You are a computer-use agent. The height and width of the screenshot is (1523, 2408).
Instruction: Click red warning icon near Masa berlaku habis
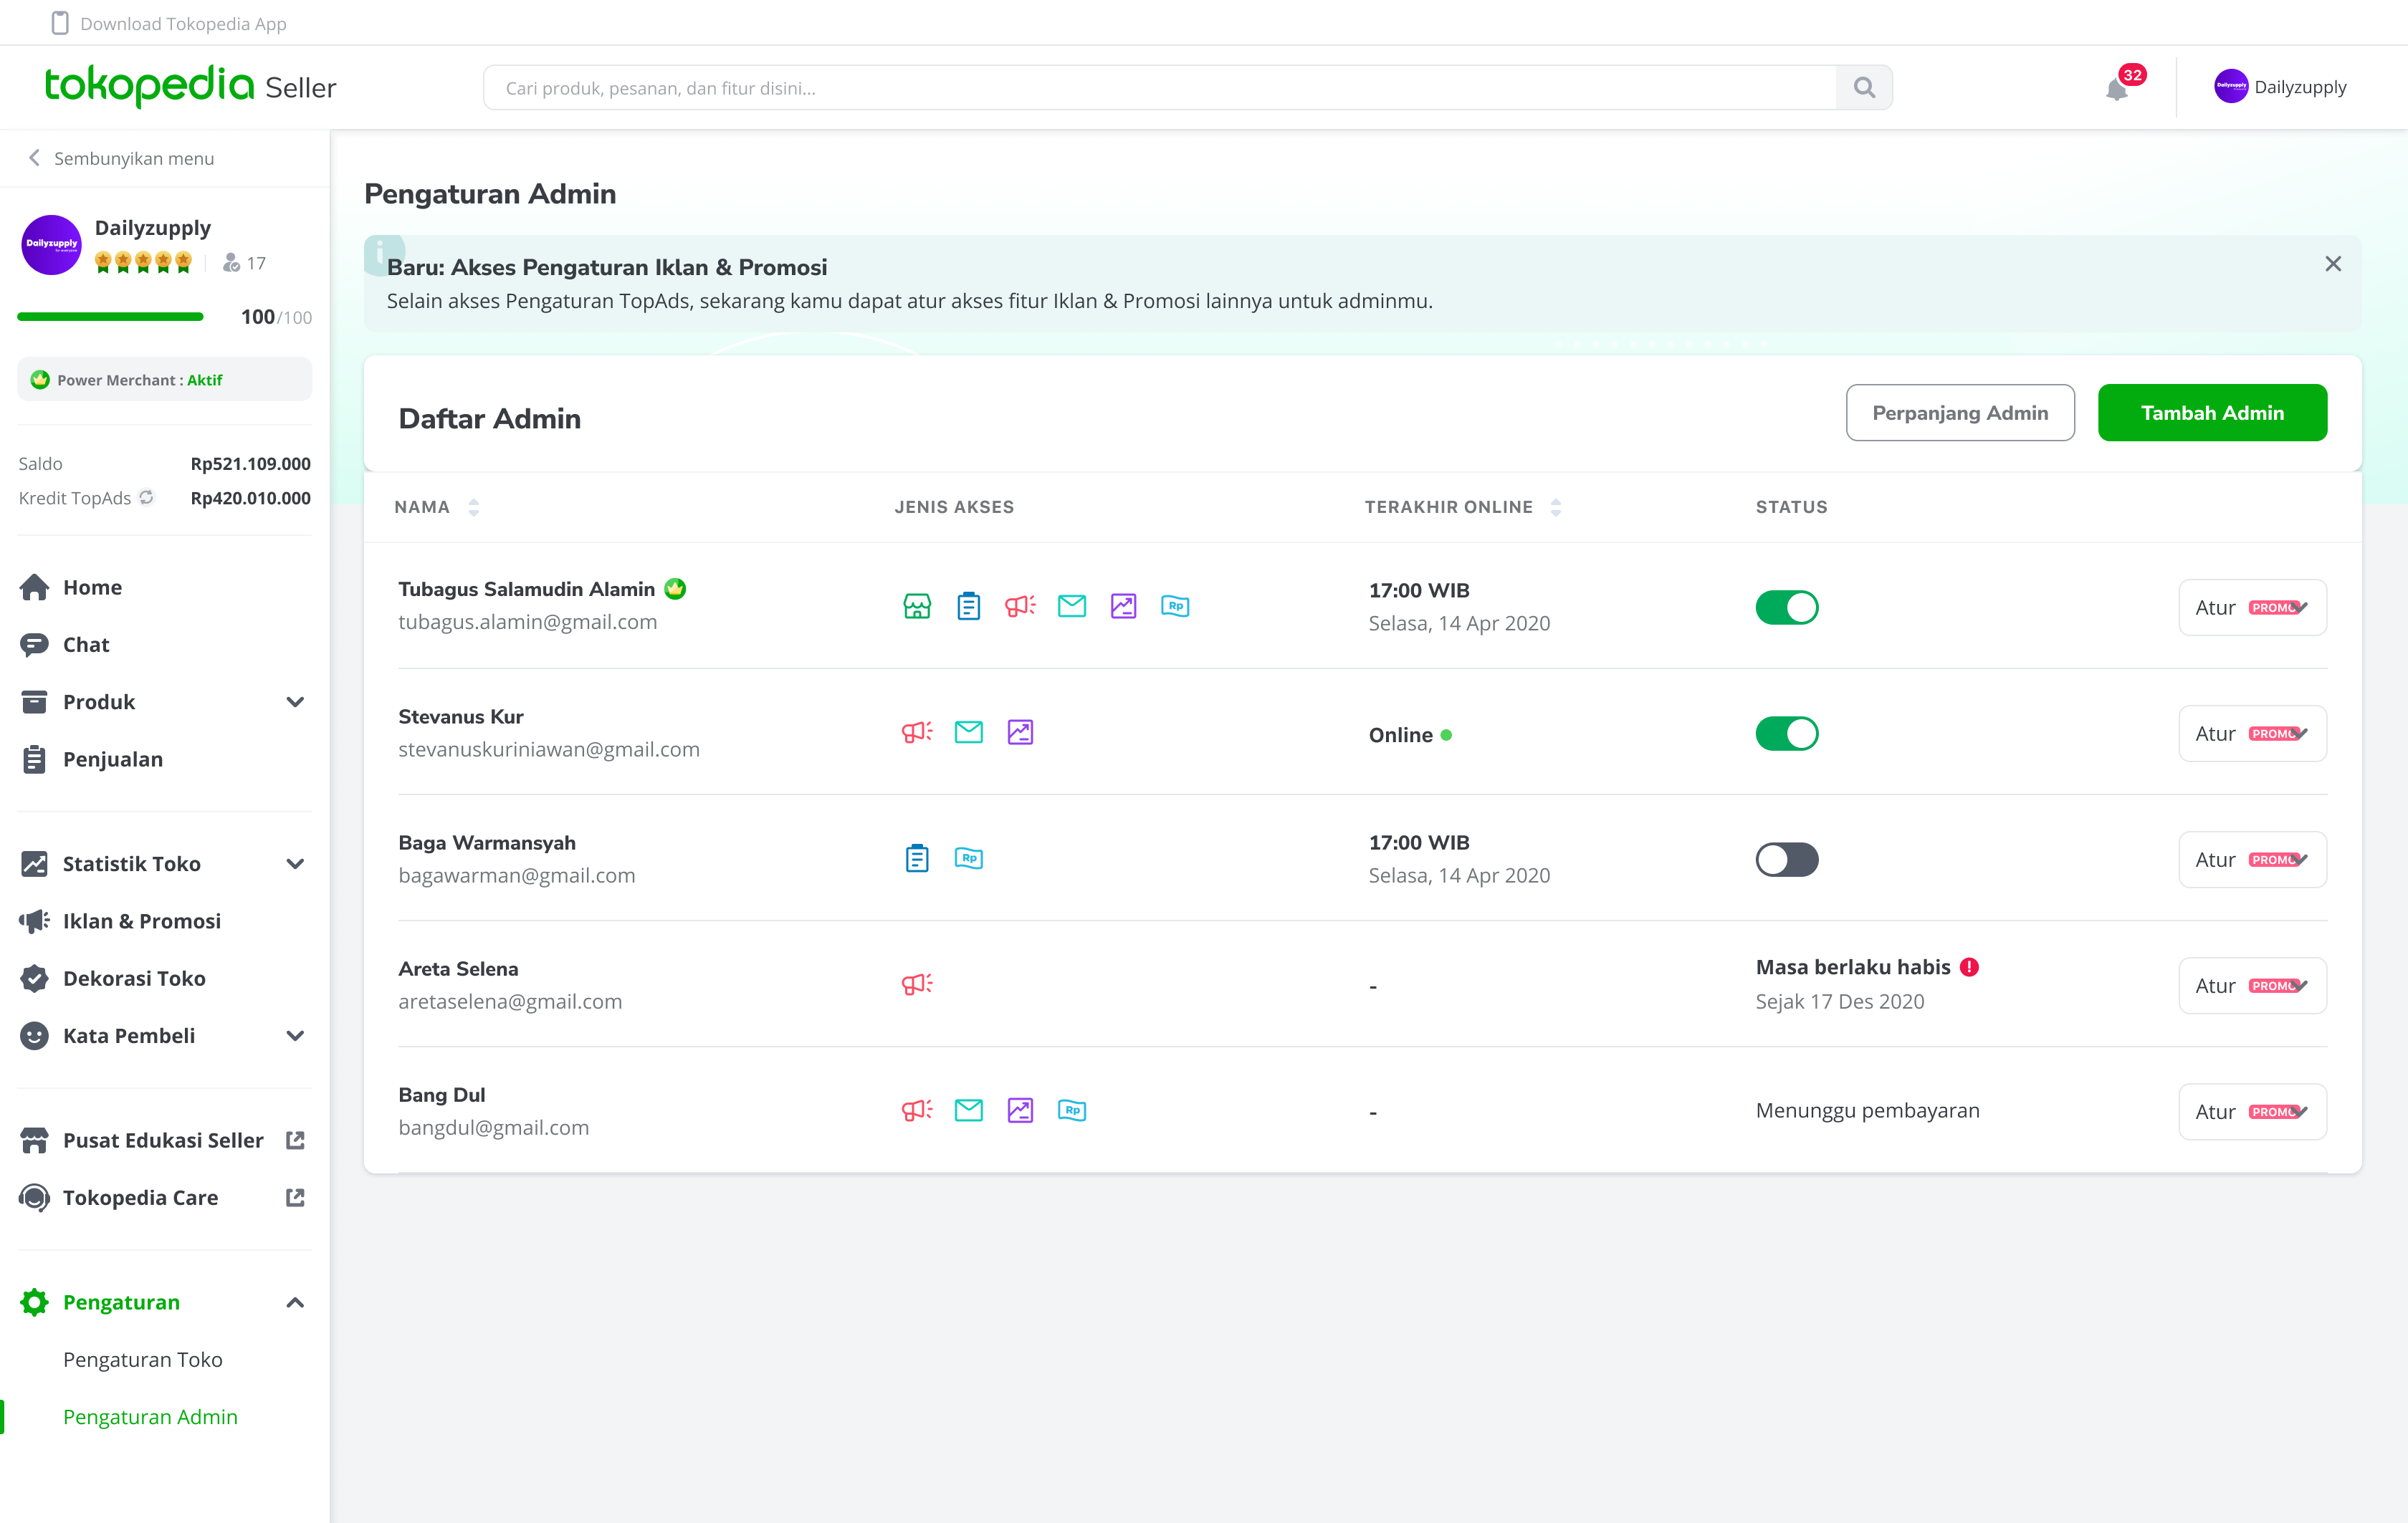tap(1969, 967)
